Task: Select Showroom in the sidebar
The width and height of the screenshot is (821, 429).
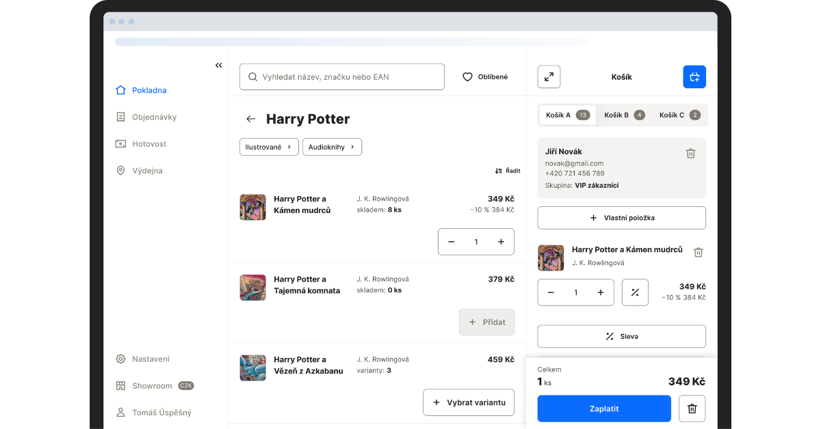Action: pos(155,386)
